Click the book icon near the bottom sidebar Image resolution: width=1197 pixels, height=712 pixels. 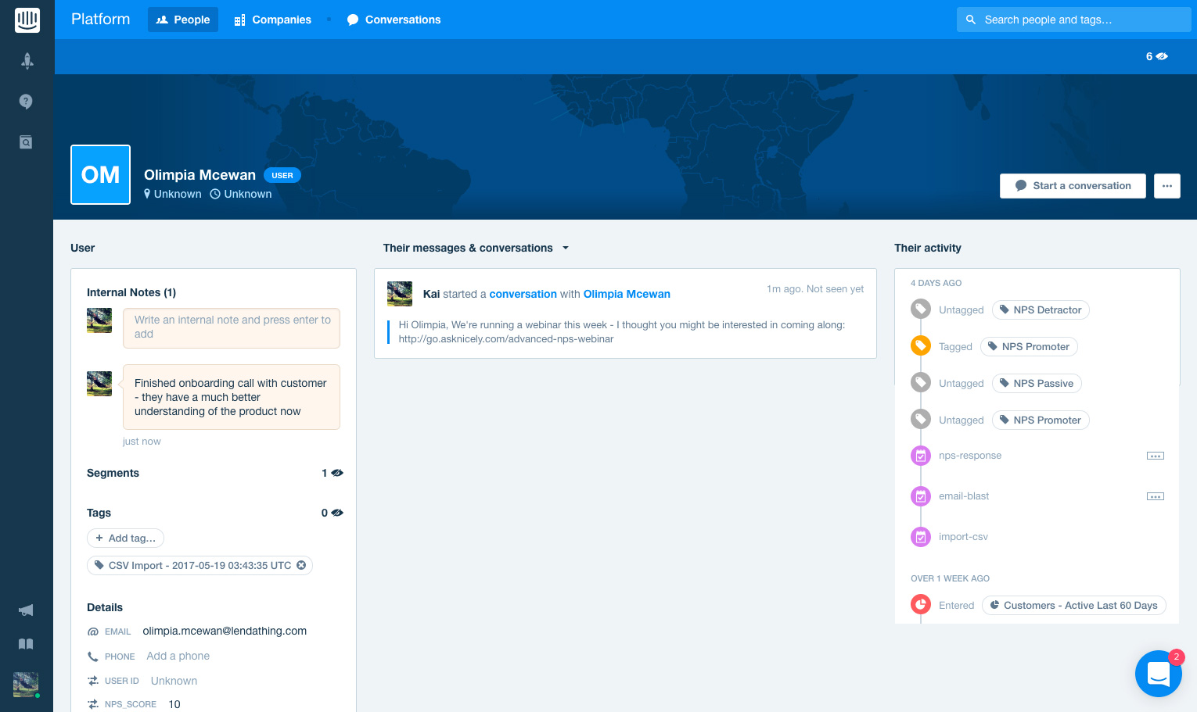coord(26,643)
